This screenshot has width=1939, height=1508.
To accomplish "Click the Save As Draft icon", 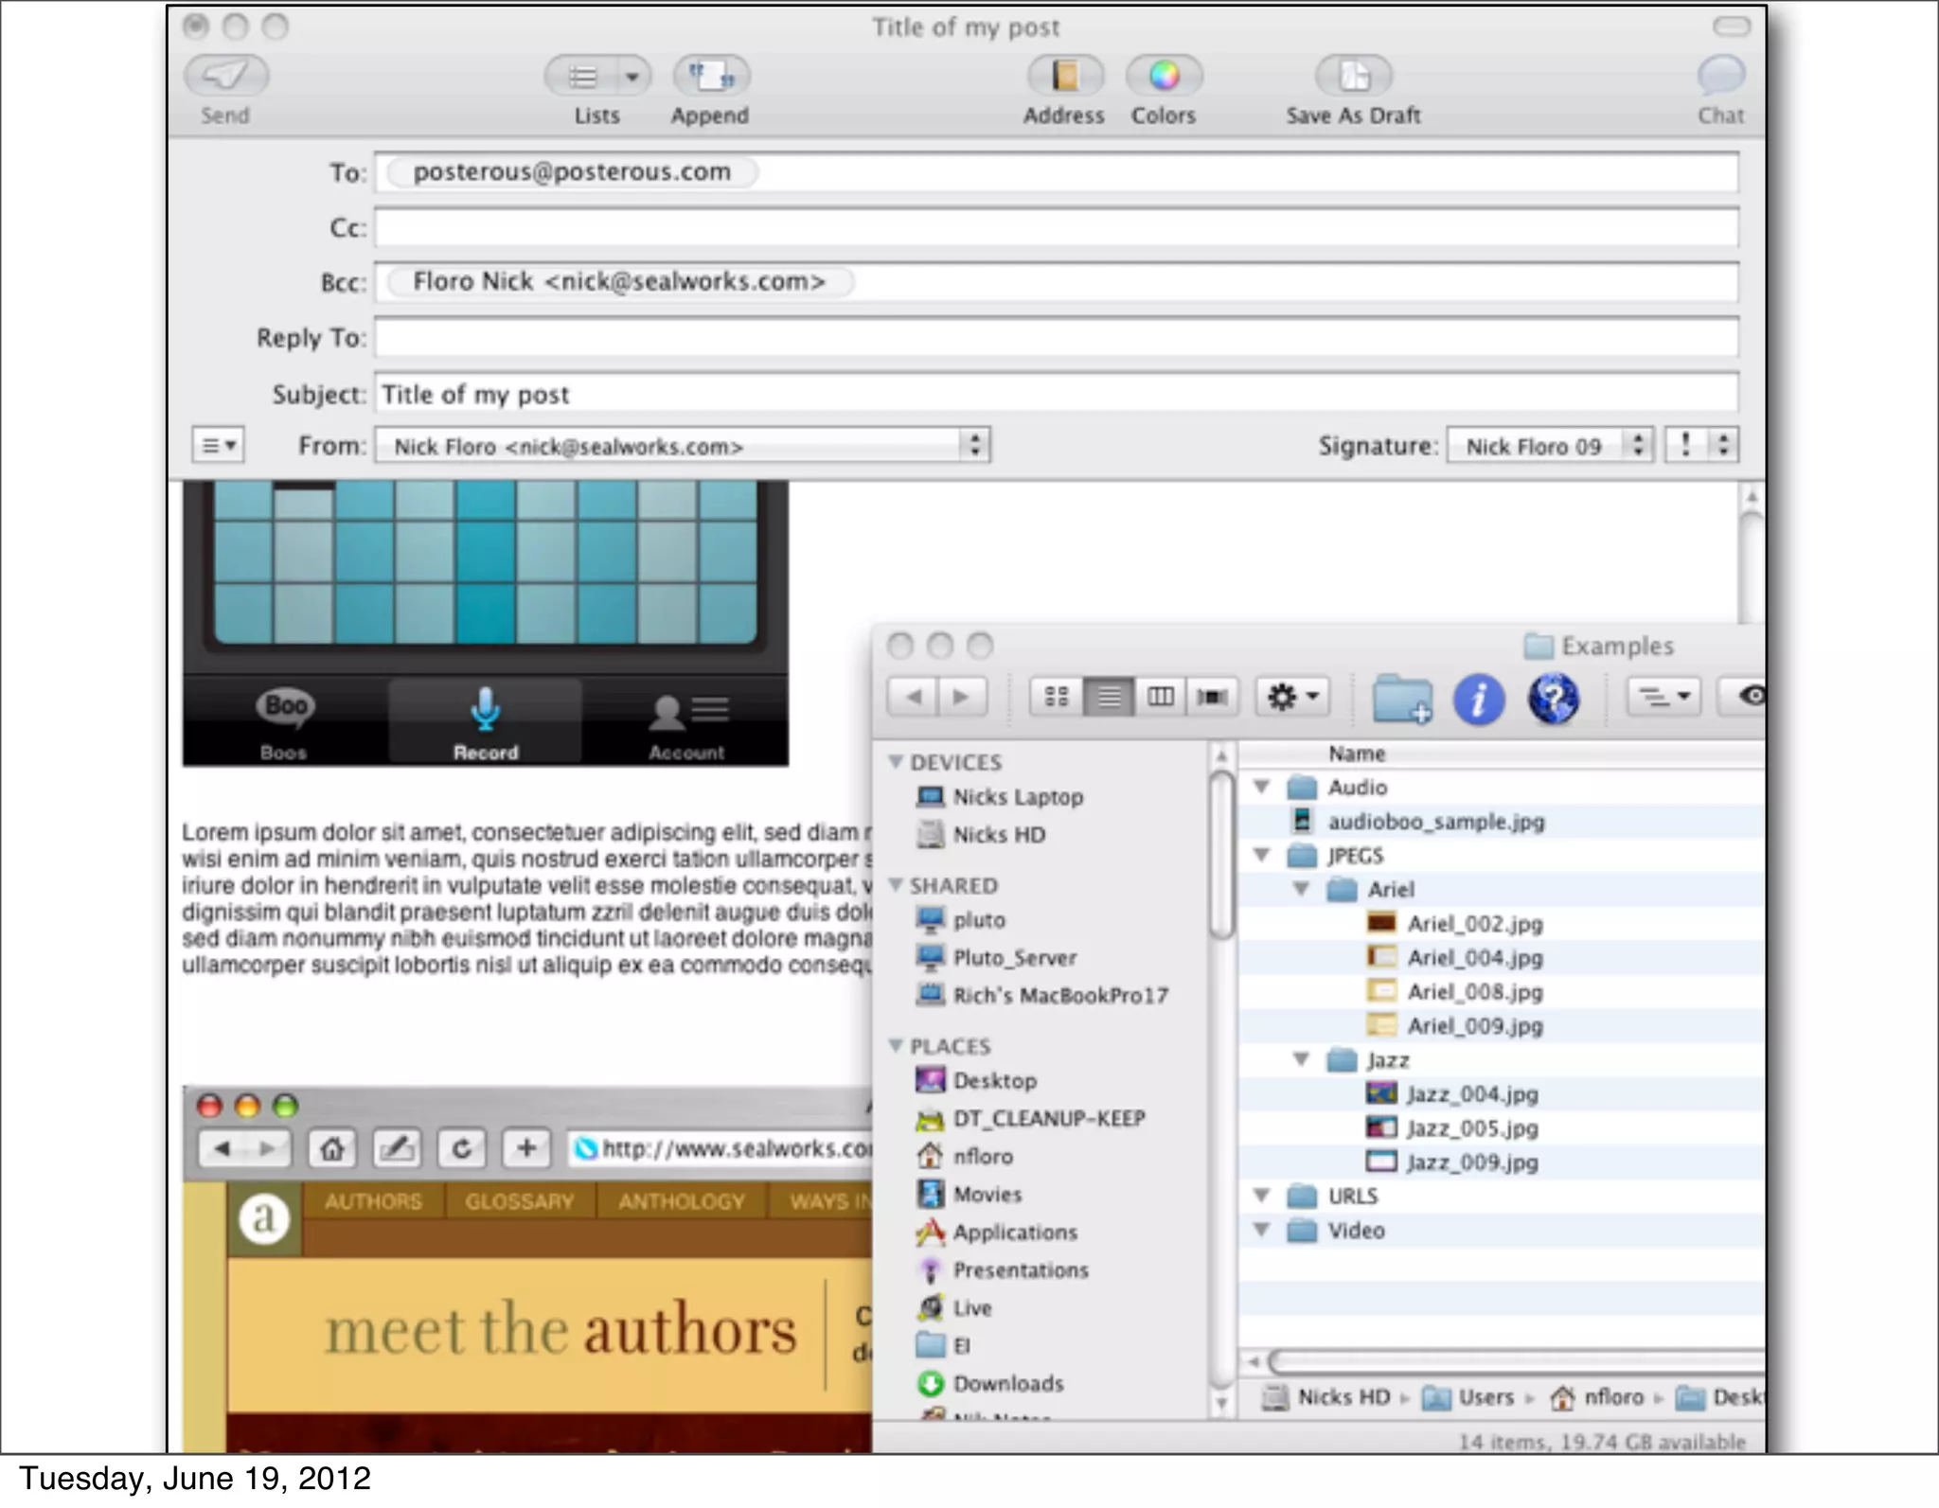I will pos(1354,77).
